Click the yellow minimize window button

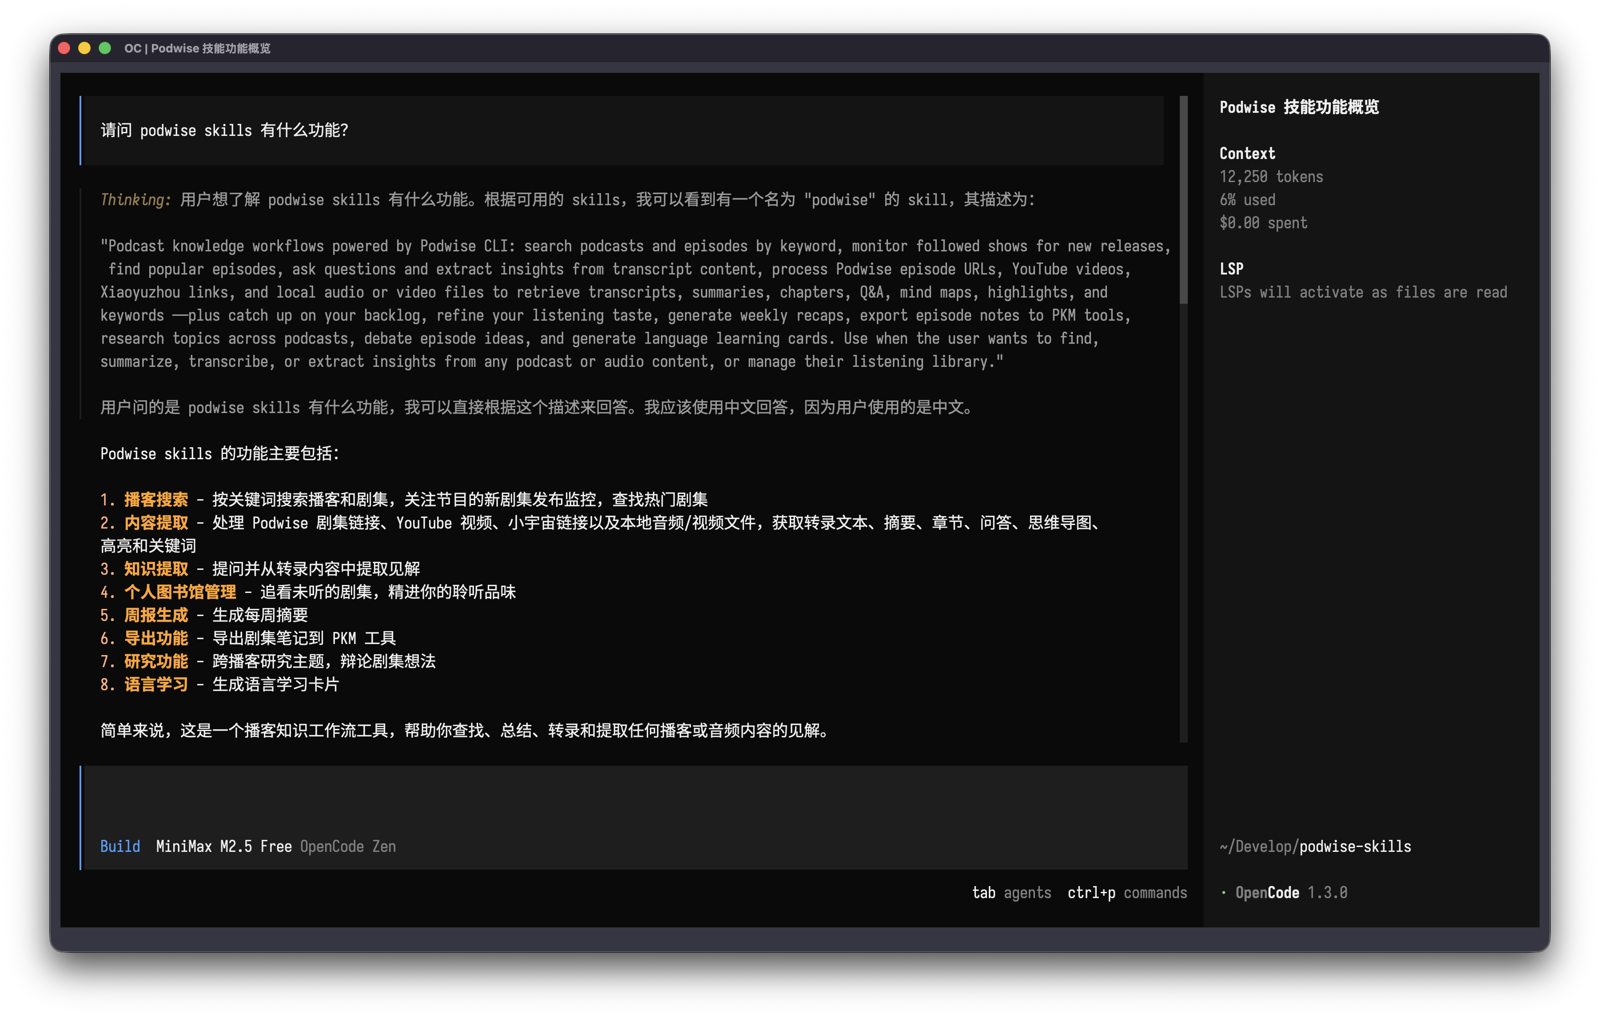[x=84, y=48]
